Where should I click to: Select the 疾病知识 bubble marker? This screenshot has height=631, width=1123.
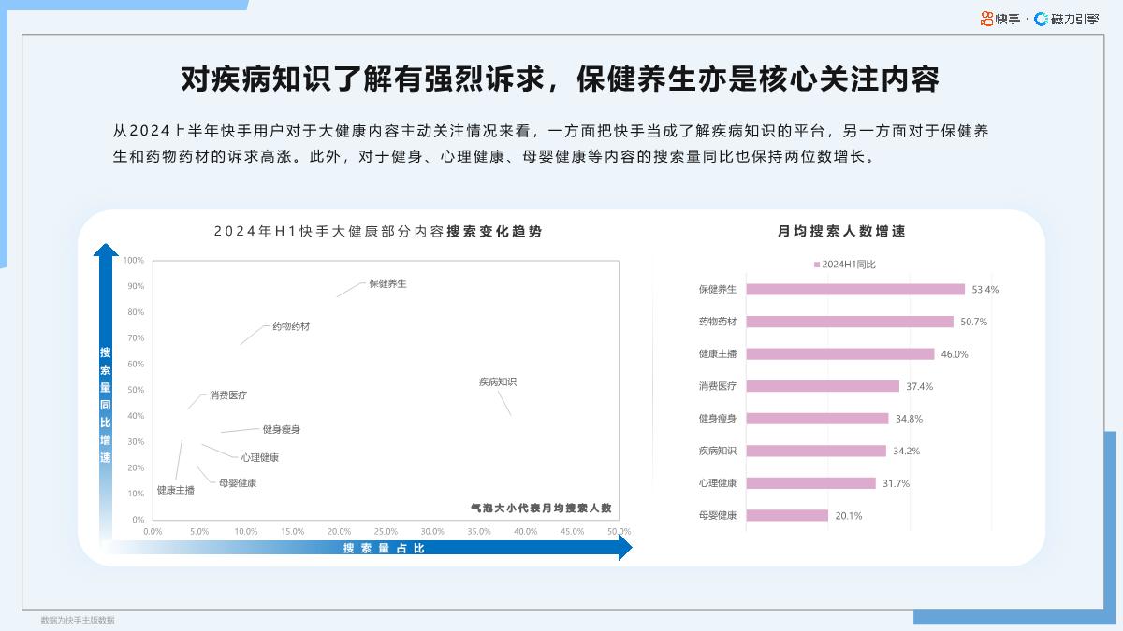tap(510, 416)
